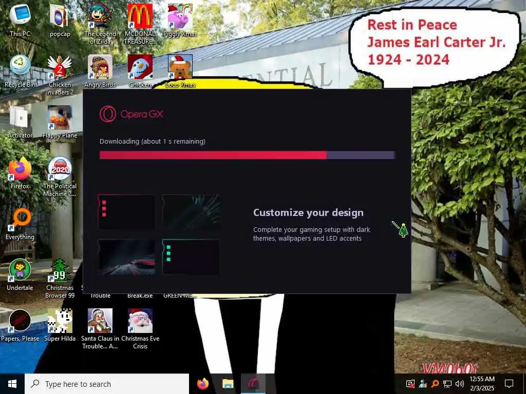Open the popcap folder icon

pyautogui.click(x=60, y=19)
